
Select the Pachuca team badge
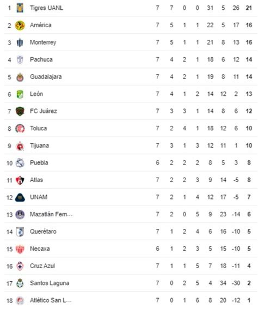point(20,60)
